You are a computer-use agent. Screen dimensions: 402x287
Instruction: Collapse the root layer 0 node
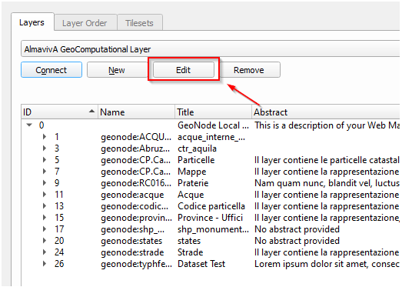coord(29,125)
